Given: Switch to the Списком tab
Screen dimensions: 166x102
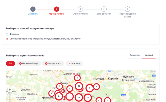Looking at the screenshot, I should [x=135, y=55].
